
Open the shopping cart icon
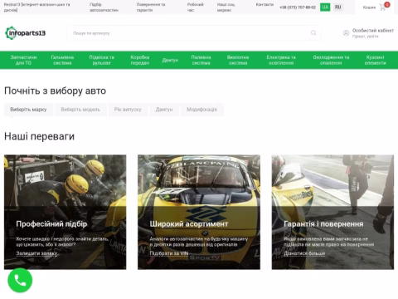(x=382, y=7)
